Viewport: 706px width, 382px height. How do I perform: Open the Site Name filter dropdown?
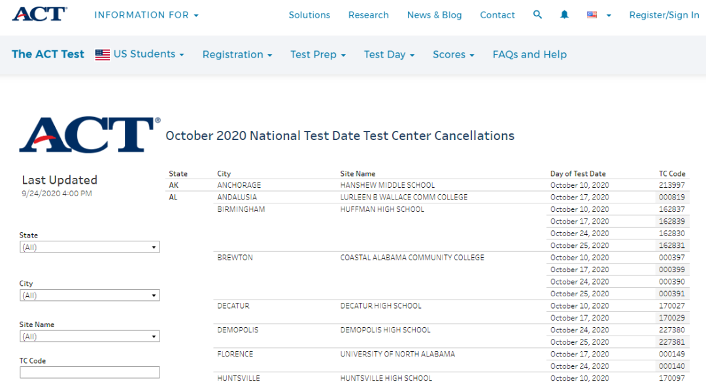coord(90,337)
